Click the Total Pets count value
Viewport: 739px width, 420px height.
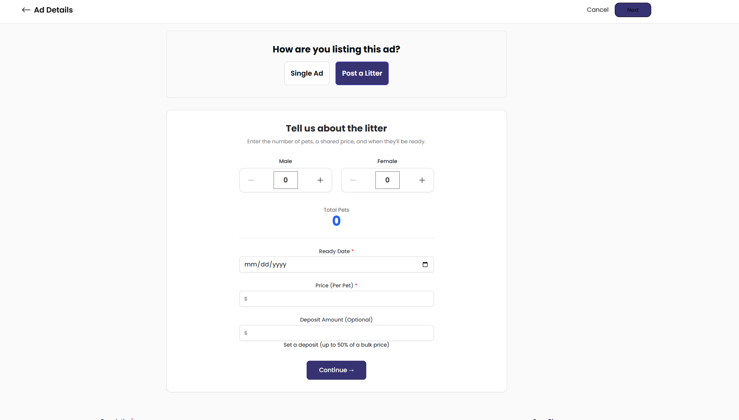pyautogui.click(x=336, y=221)
